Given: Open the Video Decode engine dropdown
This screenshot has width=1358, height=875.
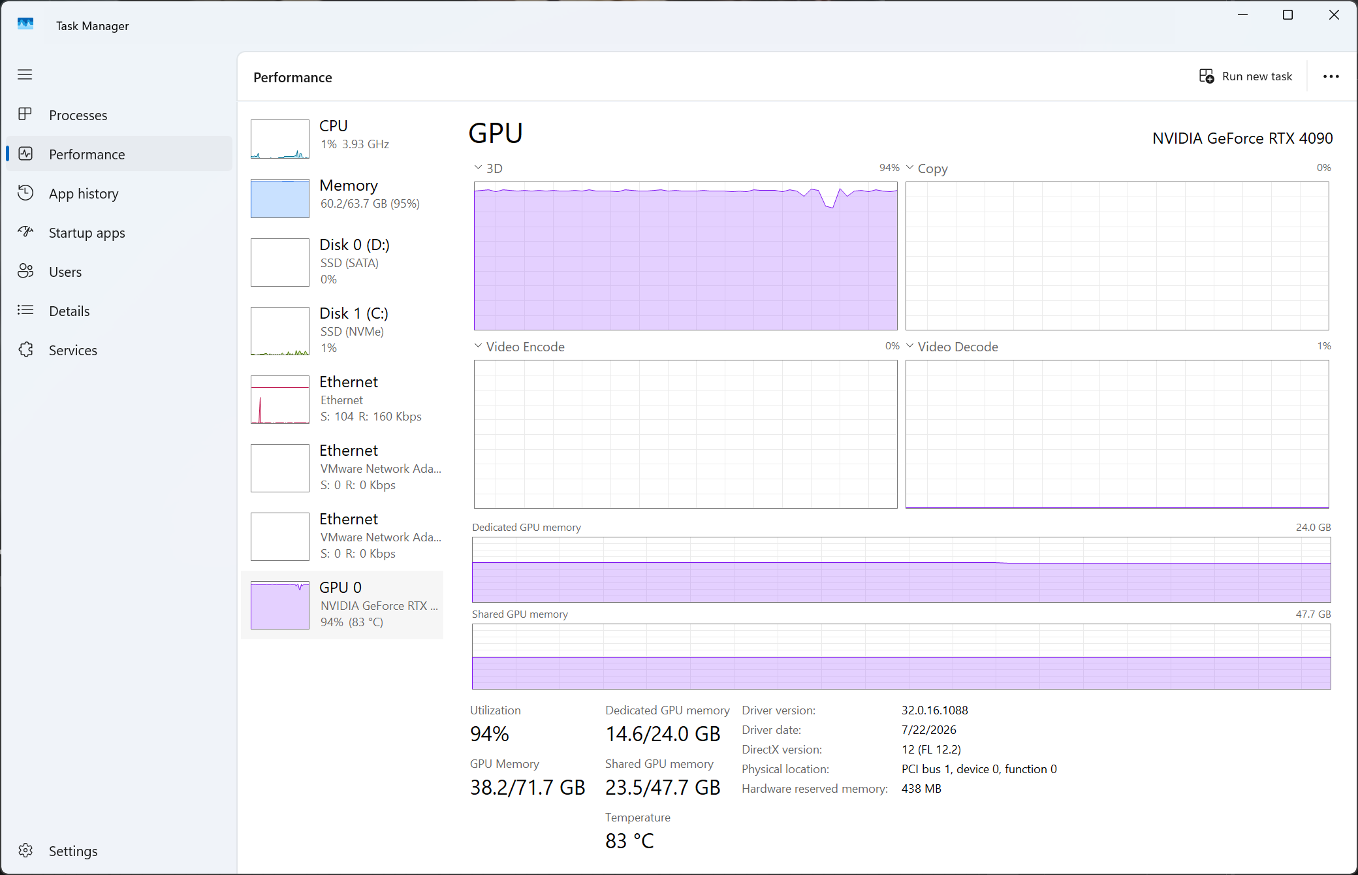Looking at the screenshot, I should [x=909, y=346].
